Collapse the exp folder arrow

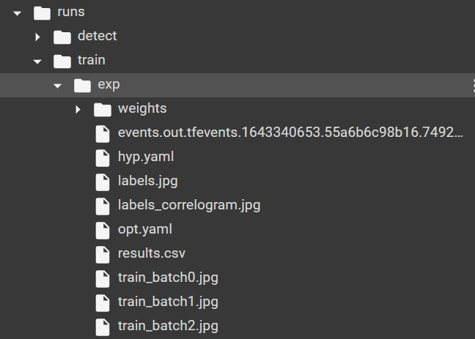click(57, 85)
